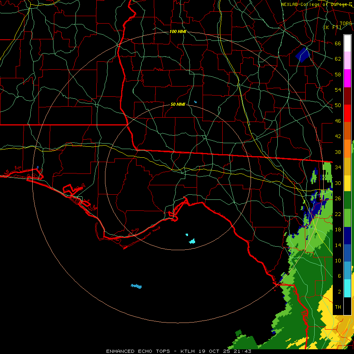
Task: Click the TOPS legend title
Action: coord(346,24)
